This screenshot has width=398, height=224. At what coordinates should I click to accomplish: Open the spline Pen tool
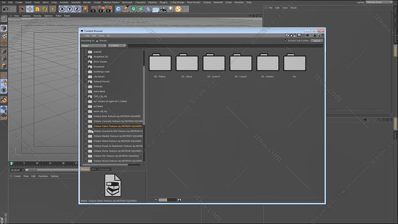coord(126,9)
